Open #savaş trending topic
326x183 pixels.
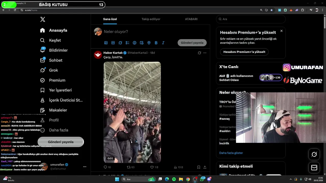pyautogui.click(x=224, y=119)
